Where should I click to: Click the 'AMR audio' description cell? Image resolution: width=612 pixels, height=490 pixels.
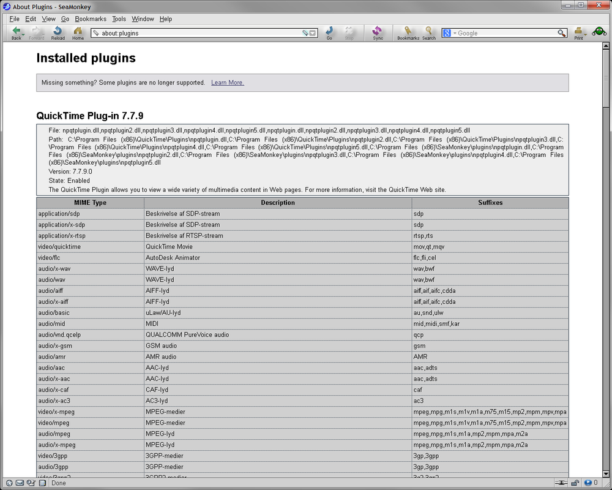coord(278,356)
